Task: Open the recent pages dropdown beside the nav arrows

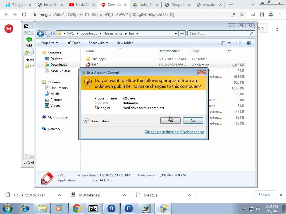Action: click(x=54, y=34)
